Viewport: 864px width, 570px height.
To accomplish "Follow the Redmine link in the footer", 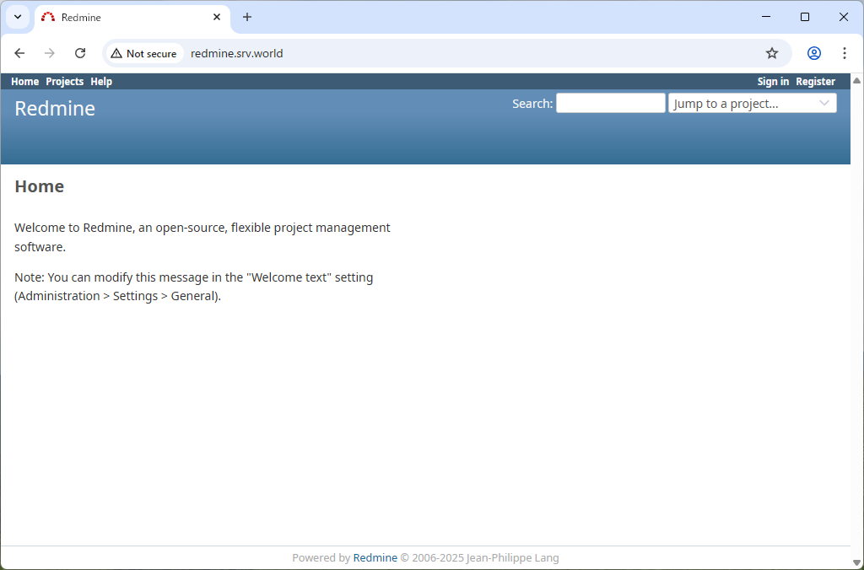I will coord(375,557).
